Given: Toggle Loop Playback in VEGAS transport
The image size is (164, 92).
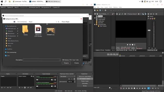Looking at the screenshot, I should pyautogui.click(x=124, y=88).
